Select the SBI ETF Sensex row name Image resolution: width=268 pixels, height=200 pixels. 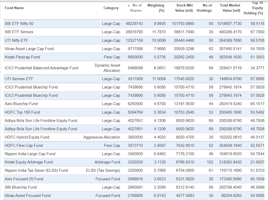point(19,32)
